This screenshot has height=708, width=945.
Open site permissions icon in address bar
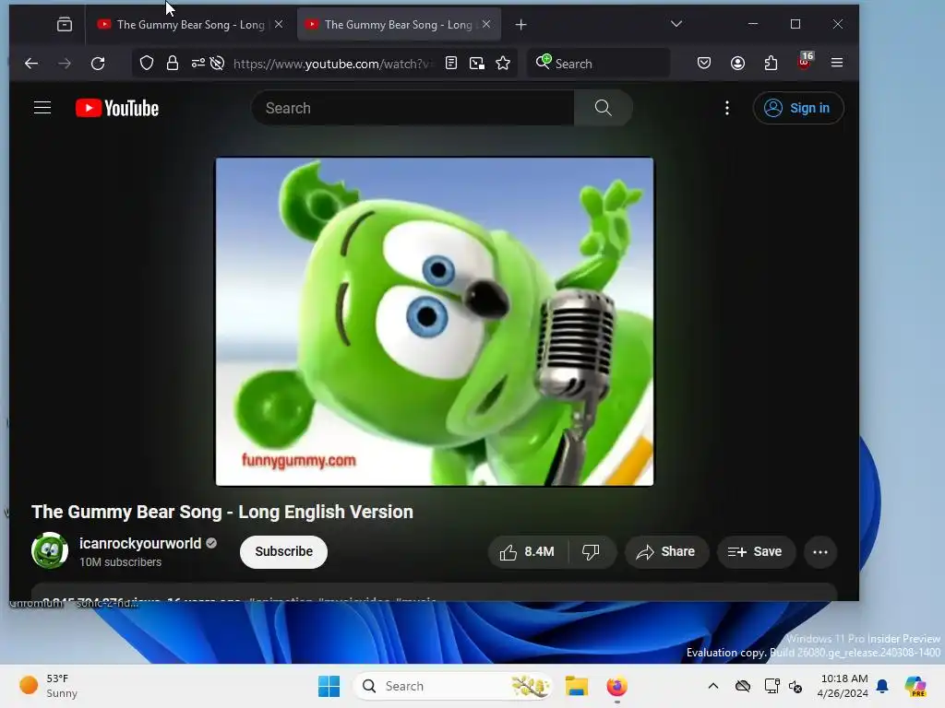point(197,64)
